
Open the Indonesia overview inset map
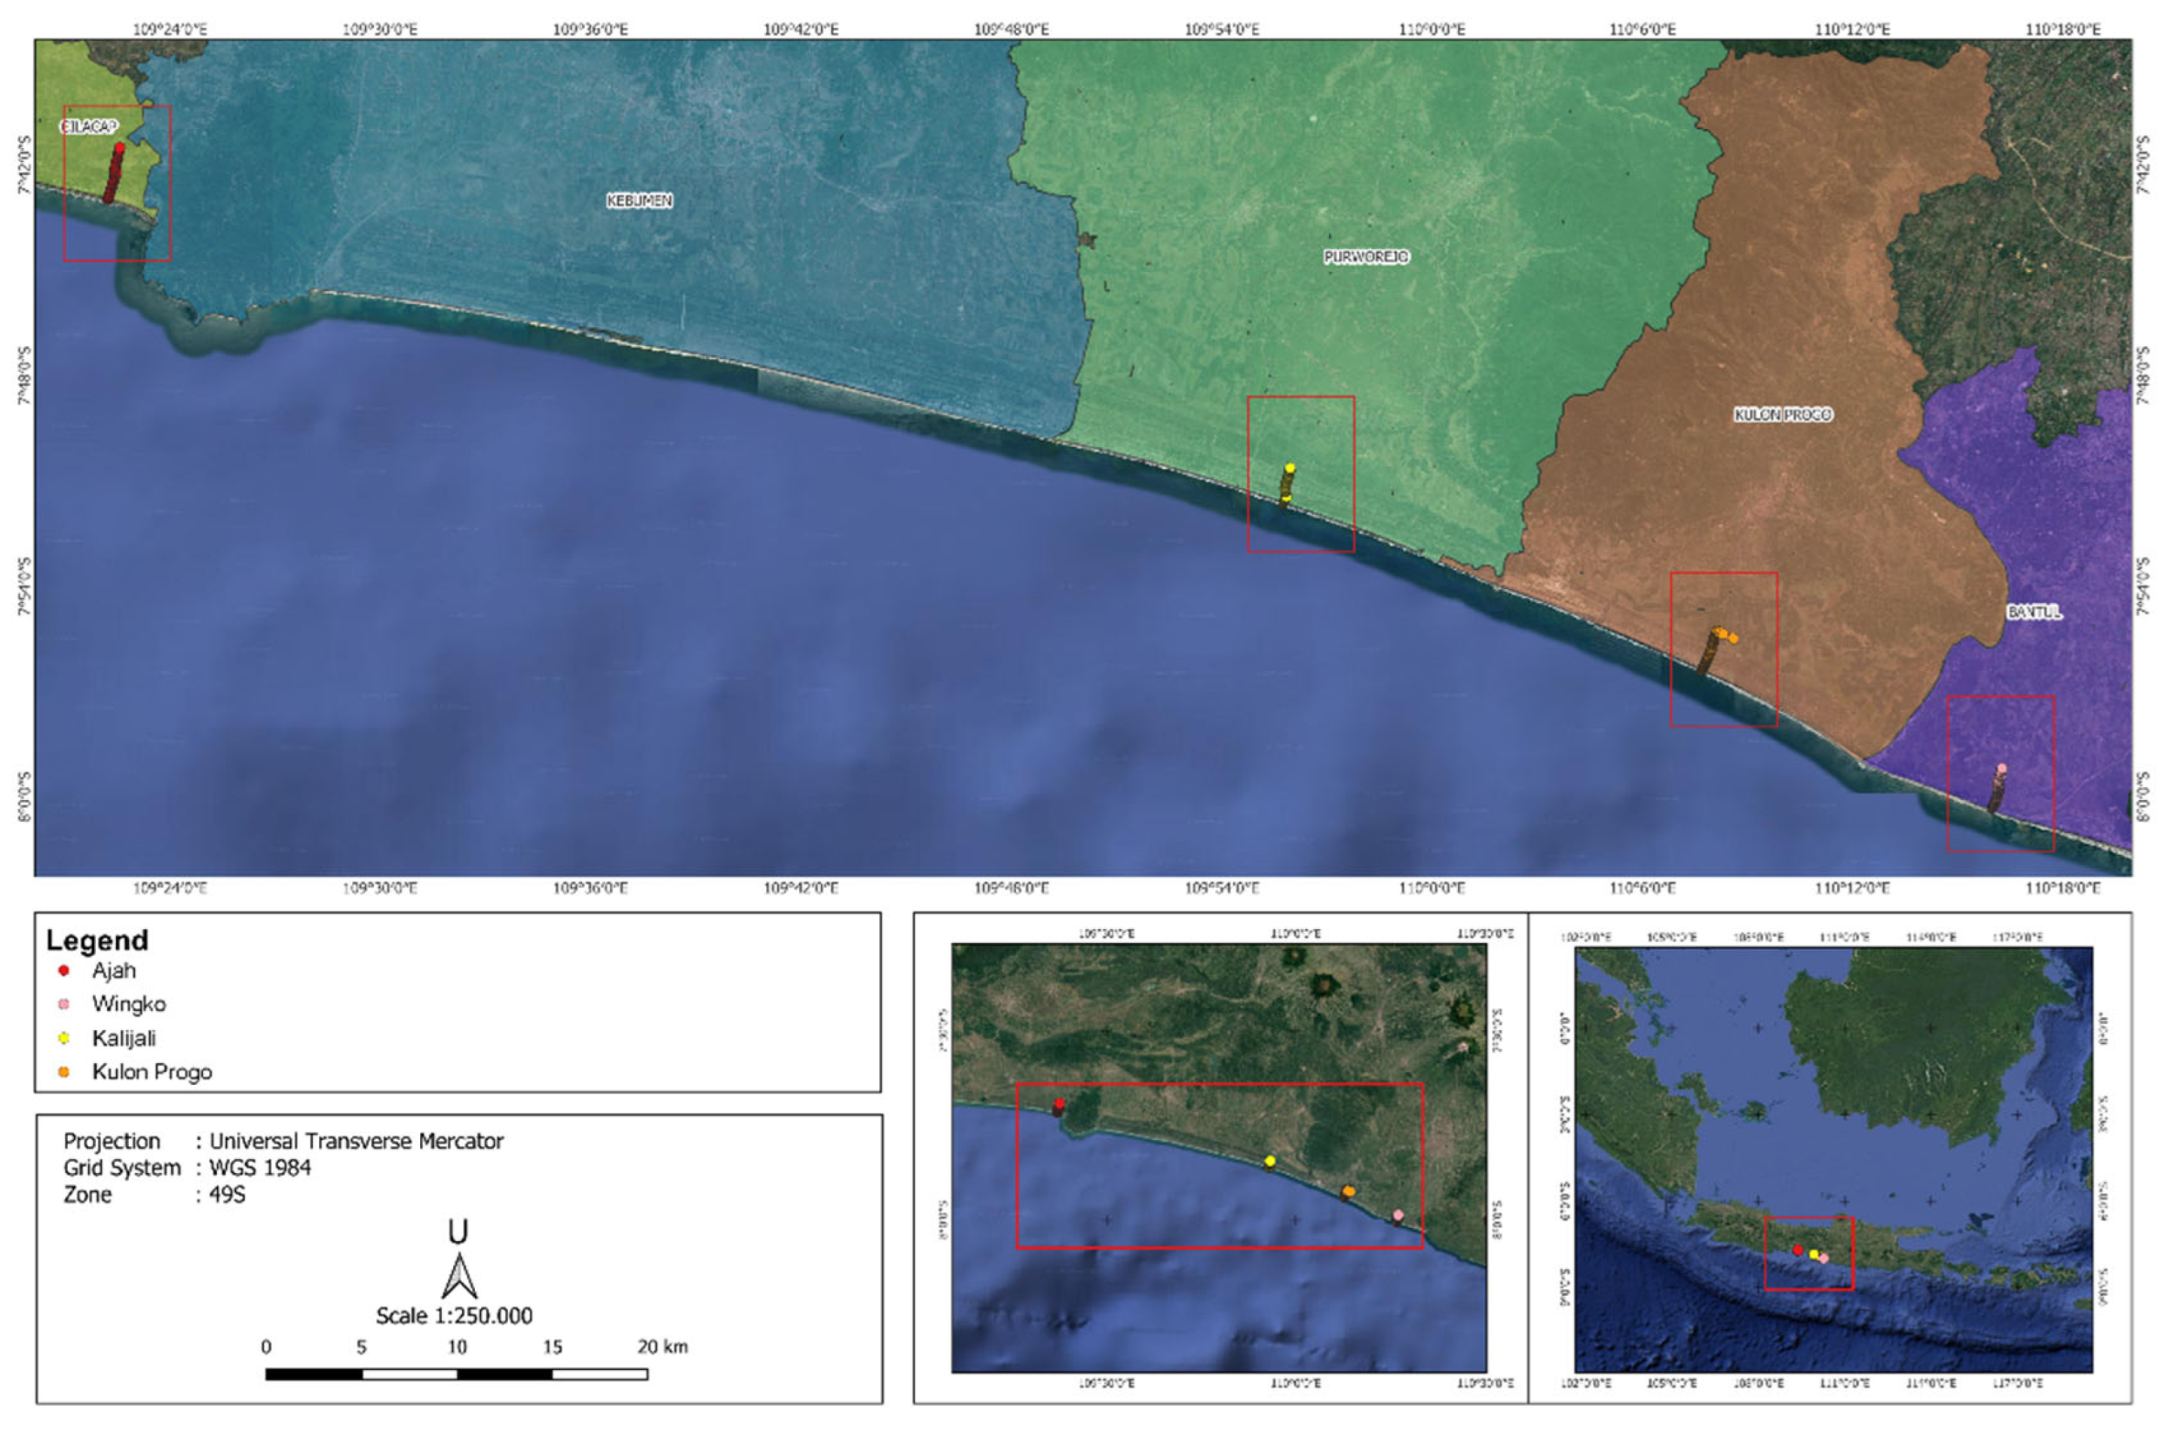[x=1833, y=1159]
